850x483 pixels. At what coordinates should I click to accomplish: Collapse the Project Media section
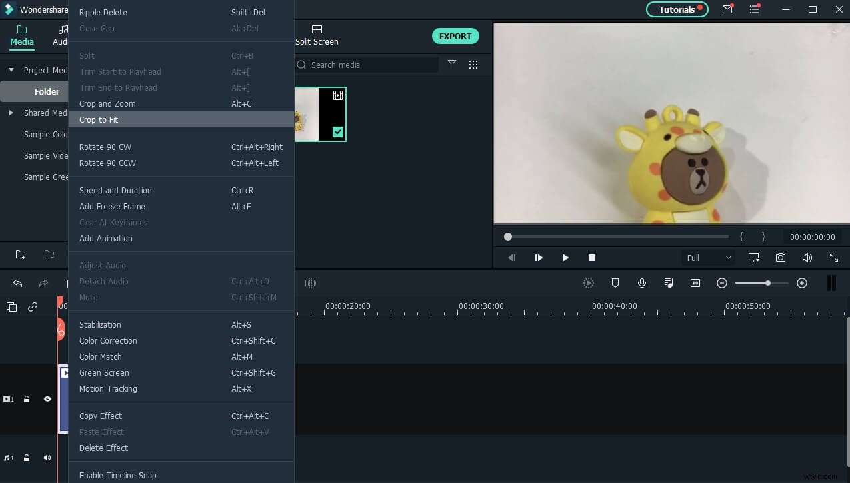pyautogui.click(x=11, y=70)
